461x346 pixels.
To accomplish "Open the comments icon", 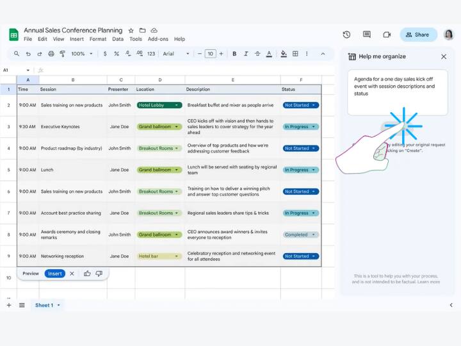I will pyautogui.click(x=367, y=35).
